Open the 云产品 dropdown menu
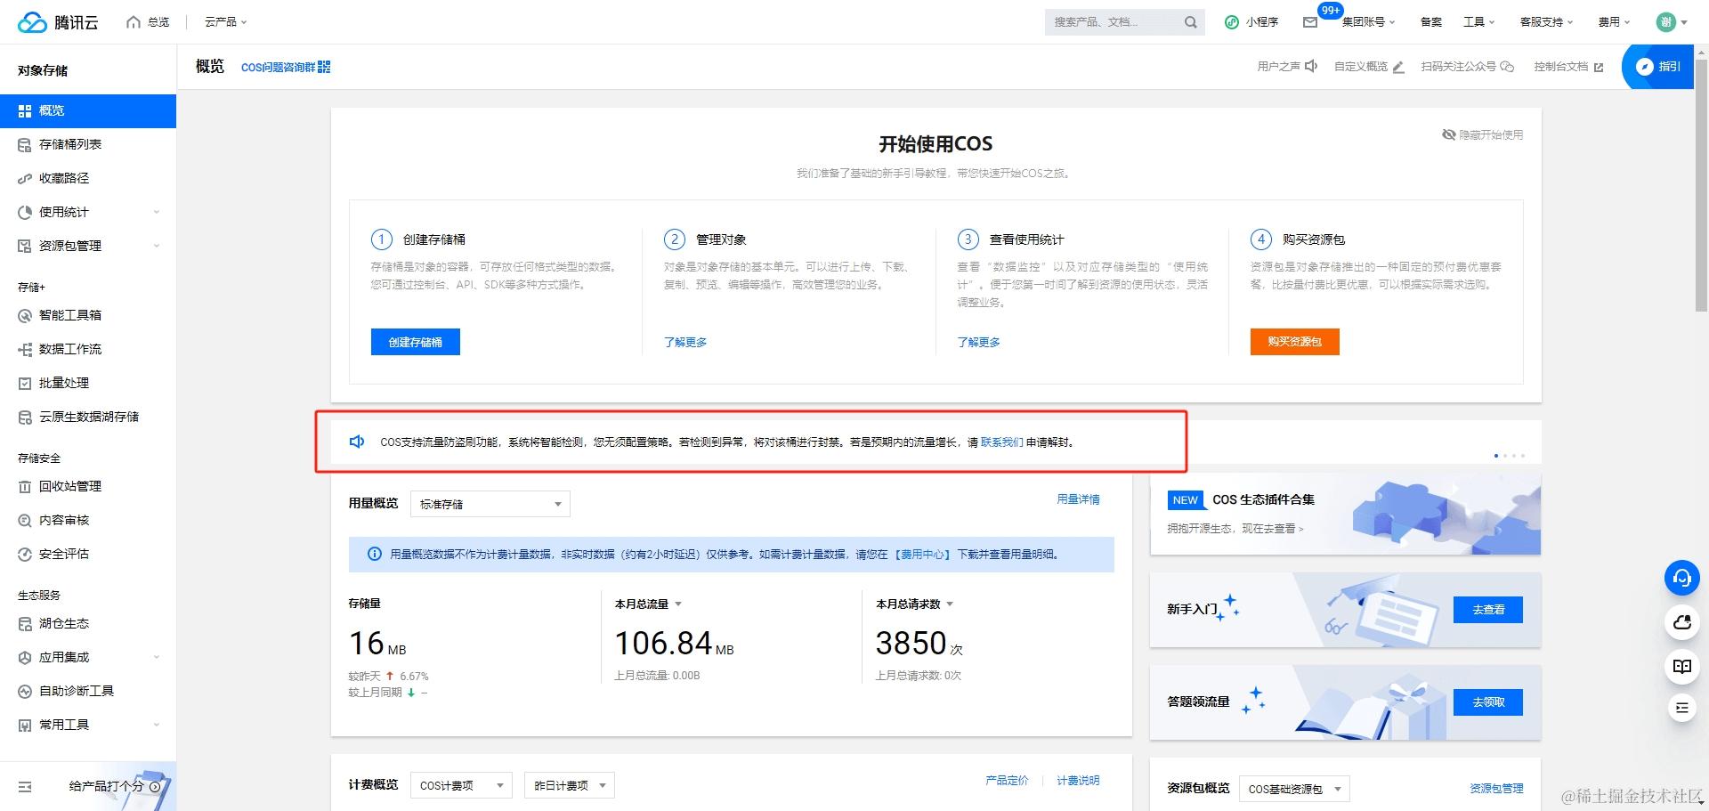The height and width of the screenshot is (811, 1709). [226, 22]
